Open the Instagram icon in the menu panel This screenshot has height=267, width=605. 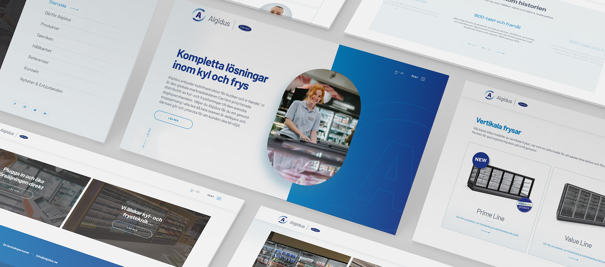tap(25, 107)
